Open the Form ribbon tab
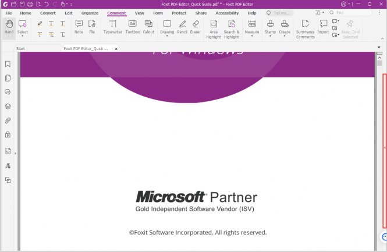387x252 pixels. [158, 13]
